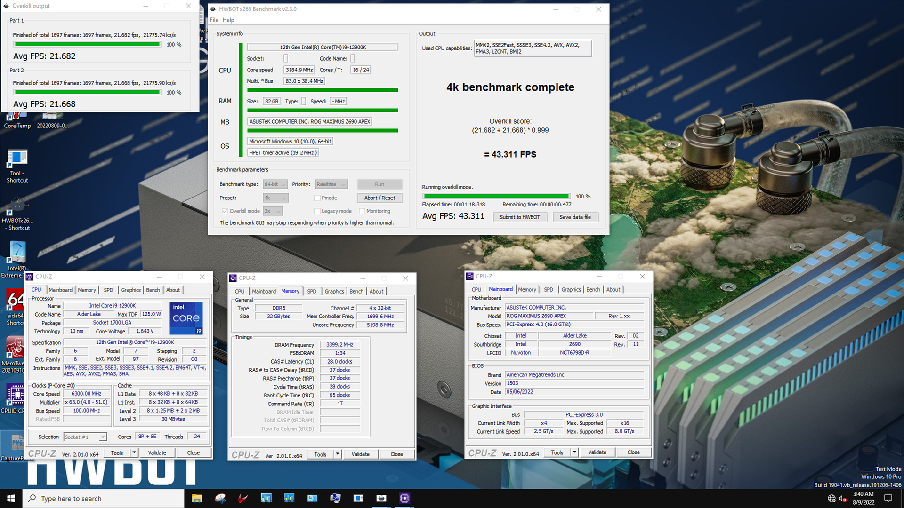Switch to HWBOT x265 taskbar icon

pyautogui.click(x=381, y=498)
